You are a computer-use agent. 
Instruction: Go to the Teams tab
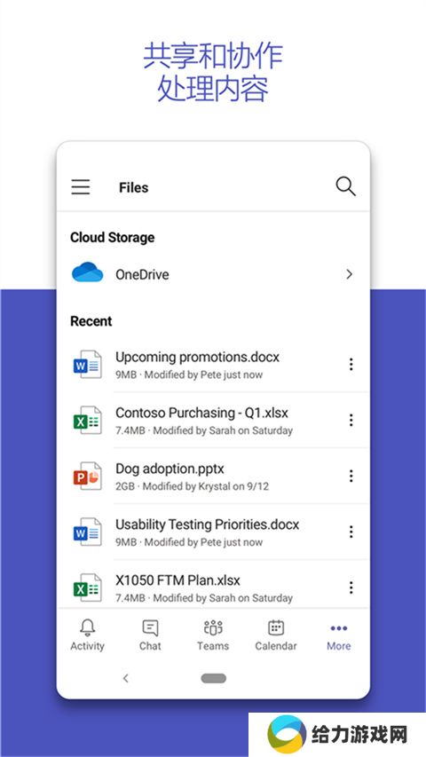pos(213,635)
